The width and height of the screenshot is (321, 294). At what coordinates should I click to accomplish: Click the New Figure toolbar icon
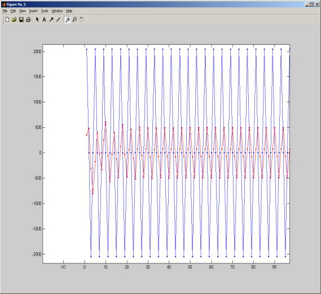(x=7, y=19)
